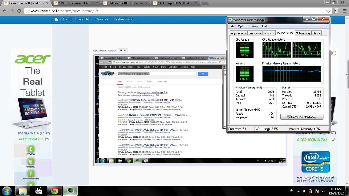Open the Windows Start menu

click(7, 191)
